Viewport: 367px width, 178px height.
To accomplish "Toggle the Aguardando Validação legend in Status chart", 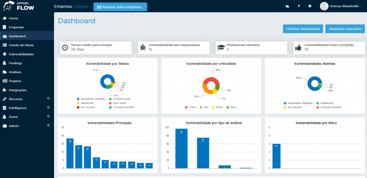I will point(91,99).
